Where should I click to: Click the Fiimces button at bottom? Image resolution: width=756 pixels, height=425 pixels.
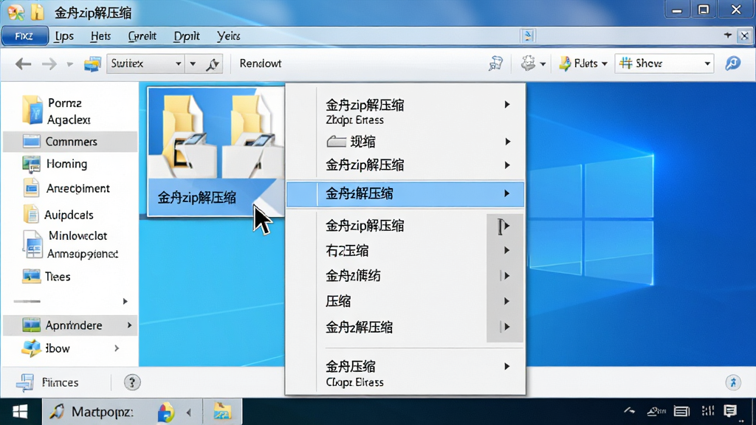pyautogui.click(x=48, y=383)
